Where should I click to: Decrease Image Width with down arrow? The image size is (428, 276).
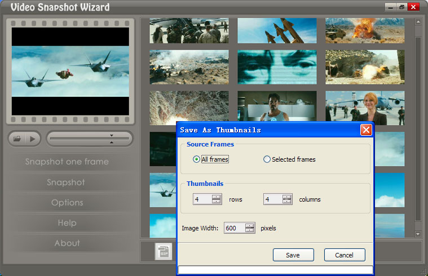[249, 230]
